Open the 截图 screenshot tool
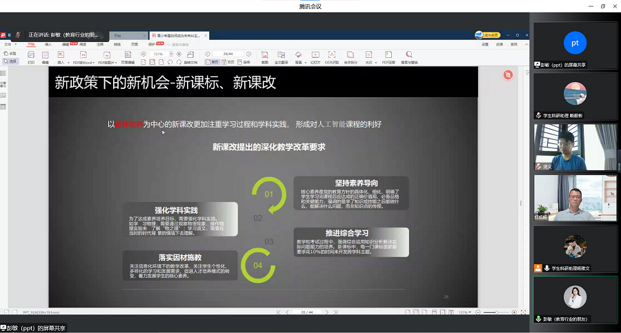This screenshot has height=333, width=621. click(x=264, y=55)
